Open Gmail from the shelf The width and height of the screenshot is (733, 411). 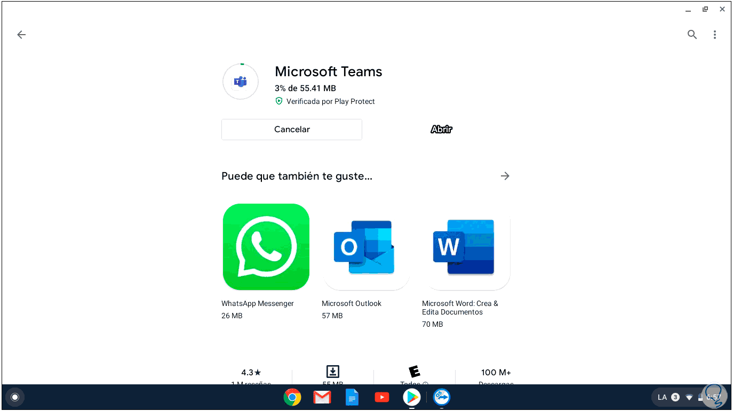[x=322, y=397]
